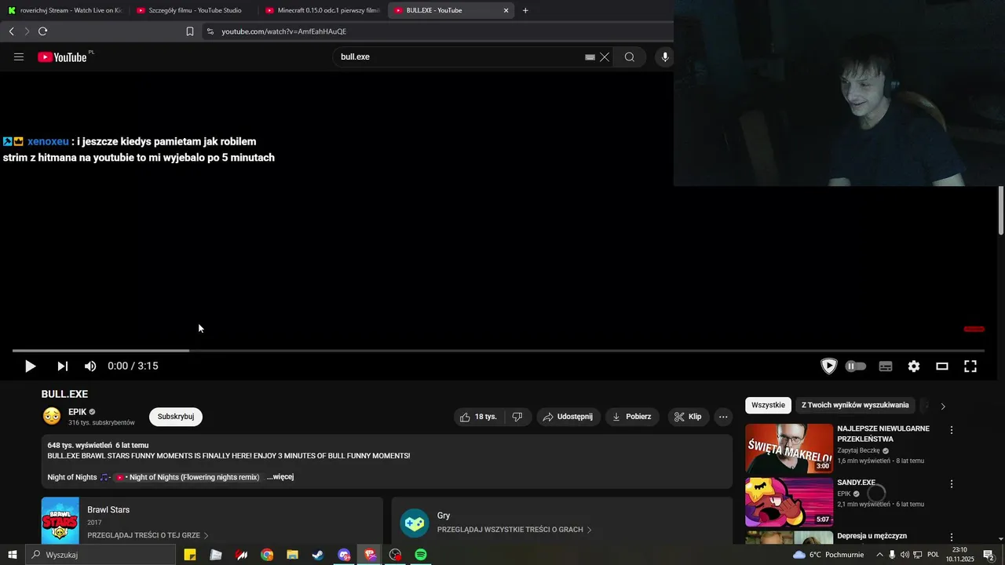Go to YouTube home via logo
This screenshot has height=565, width=1005.
[x=62, y=56]
